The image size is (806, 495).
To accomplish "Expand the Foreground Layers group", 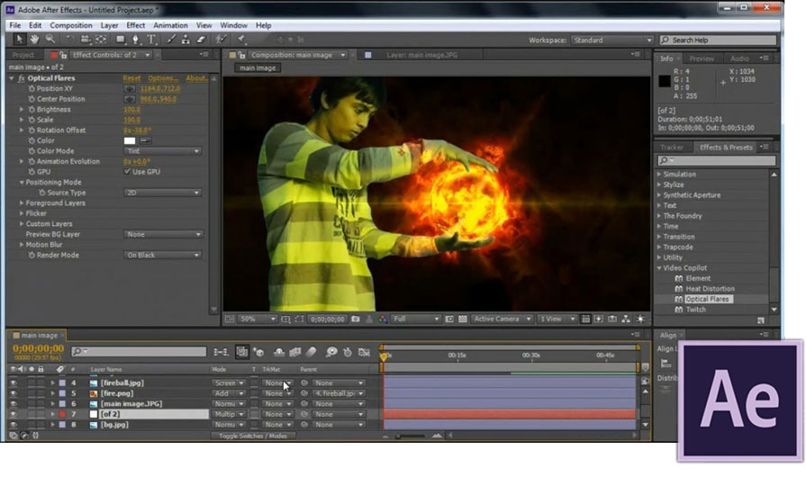I will click(22, 202).
